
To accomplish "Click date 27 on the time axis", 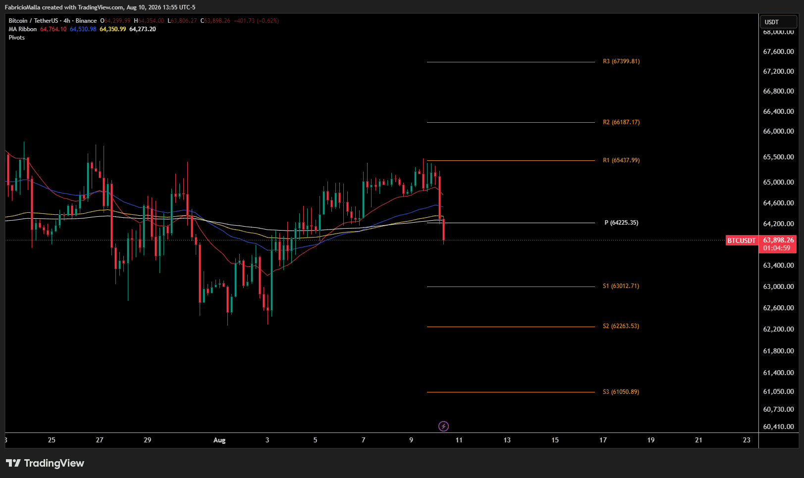I will pyautogui.click(x=100, y=440).
